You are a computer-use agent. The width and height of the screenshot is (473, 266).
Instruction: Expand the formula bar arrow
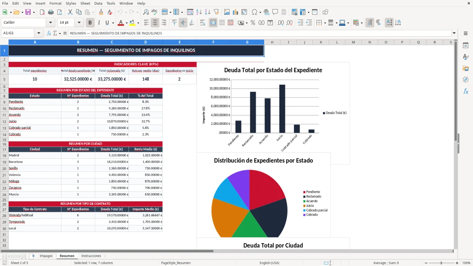pyautogui.click(x=454, y=33)
